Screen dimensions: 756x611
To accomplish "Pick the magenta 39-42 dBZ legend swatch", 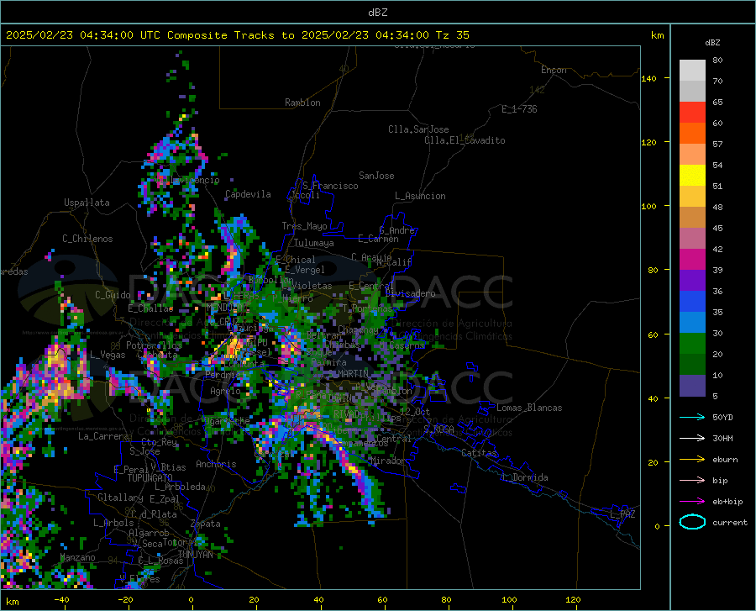I will pyautogui.click(x=692, y=260).
